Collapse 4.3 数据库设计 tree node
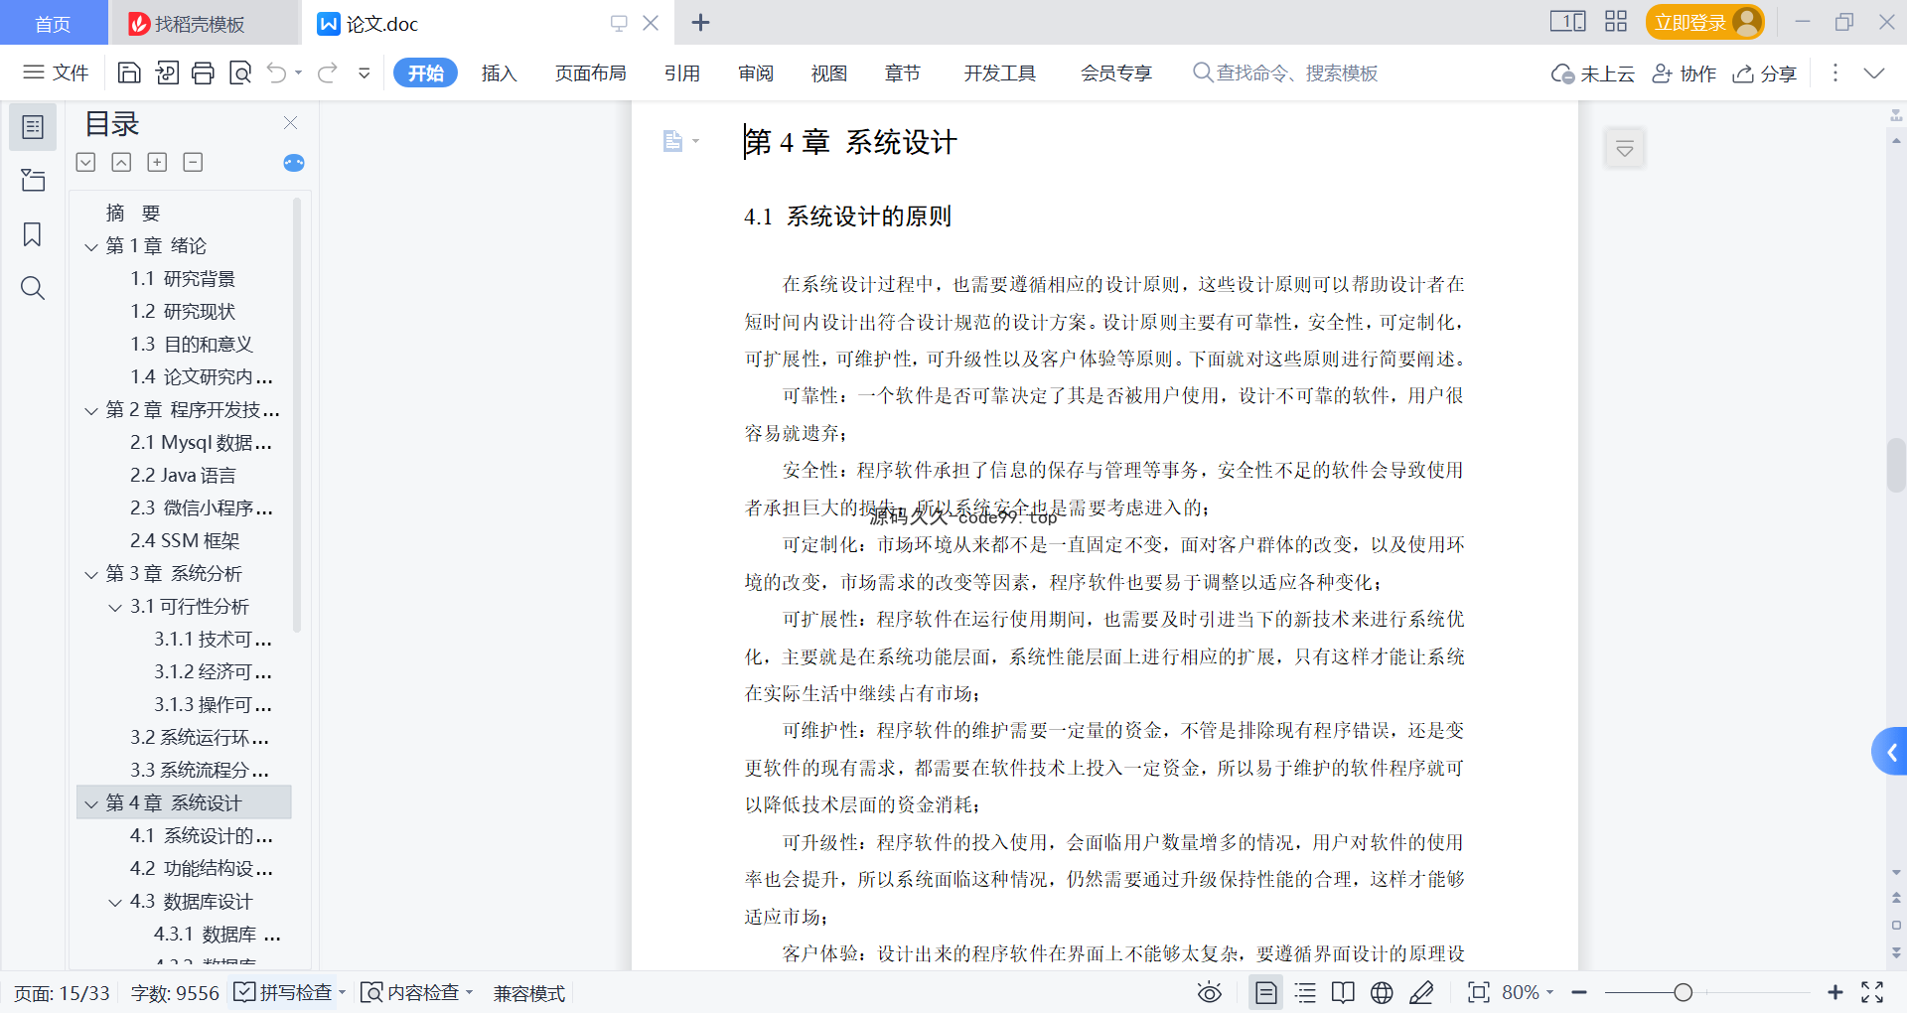 click(x=115, y=902)
